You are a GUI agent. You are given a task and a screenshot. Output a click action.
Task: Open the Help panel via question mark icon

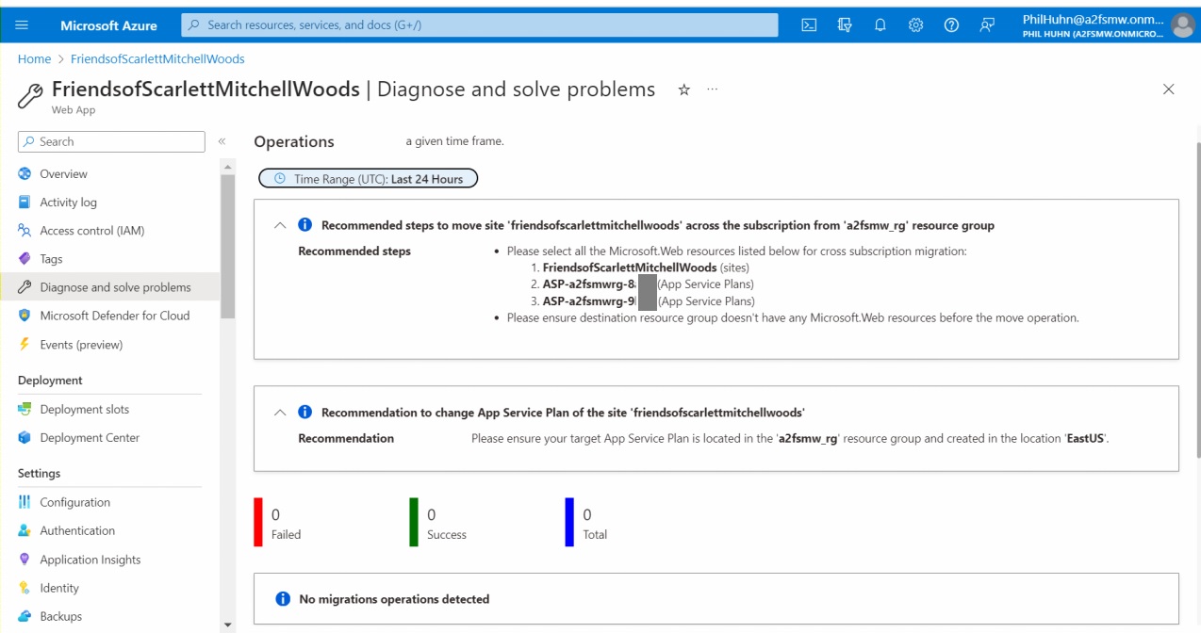coord(951,25)
